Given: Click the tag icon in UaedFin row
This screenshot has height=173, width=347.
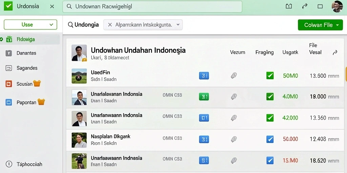Looking at the screenshot, I should click(x=234, y=76).
